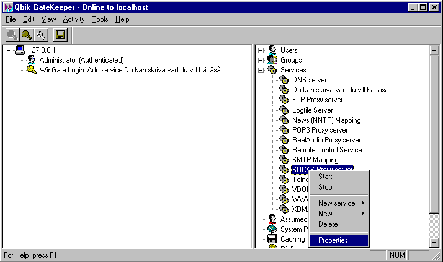
Task: Select the DNS server label
Action: point(310,80)
